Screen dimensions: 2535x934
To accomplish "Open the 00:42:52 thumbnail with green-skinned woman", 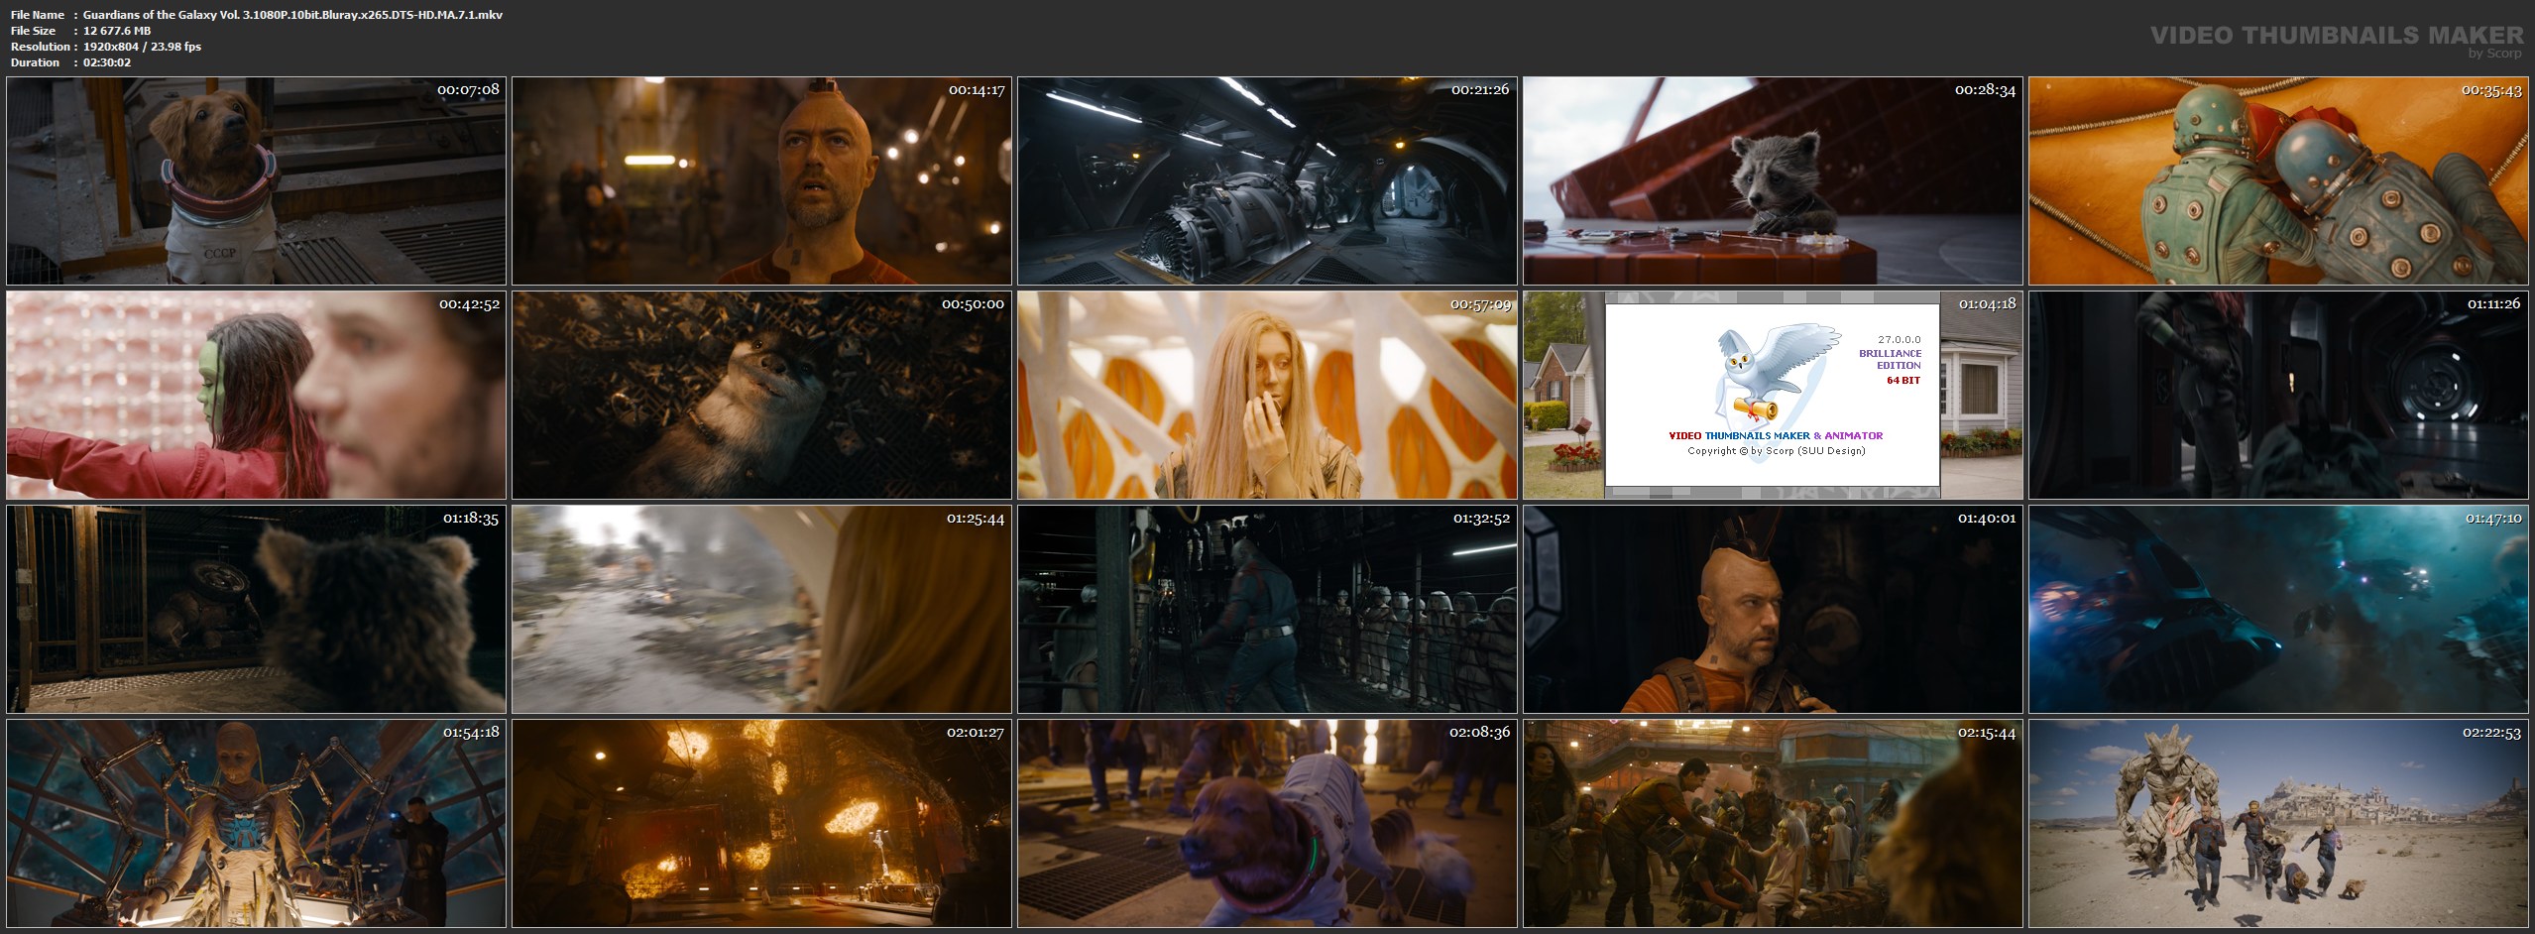I will click(256, 395).
